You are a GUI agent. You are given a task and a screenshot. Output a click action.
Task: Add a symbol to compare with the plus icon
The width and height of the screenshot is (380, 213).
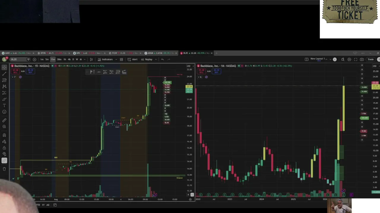coord(34,59)
